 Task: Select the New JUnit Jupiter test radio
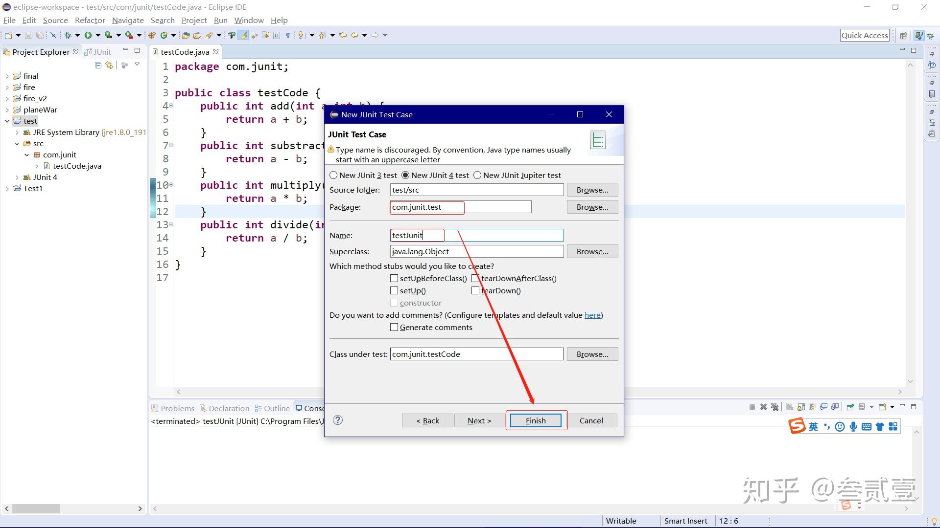point(477,175)
